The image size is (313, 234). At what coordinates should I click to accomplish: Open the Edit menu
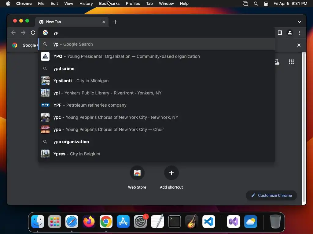[x=54, y=4]
